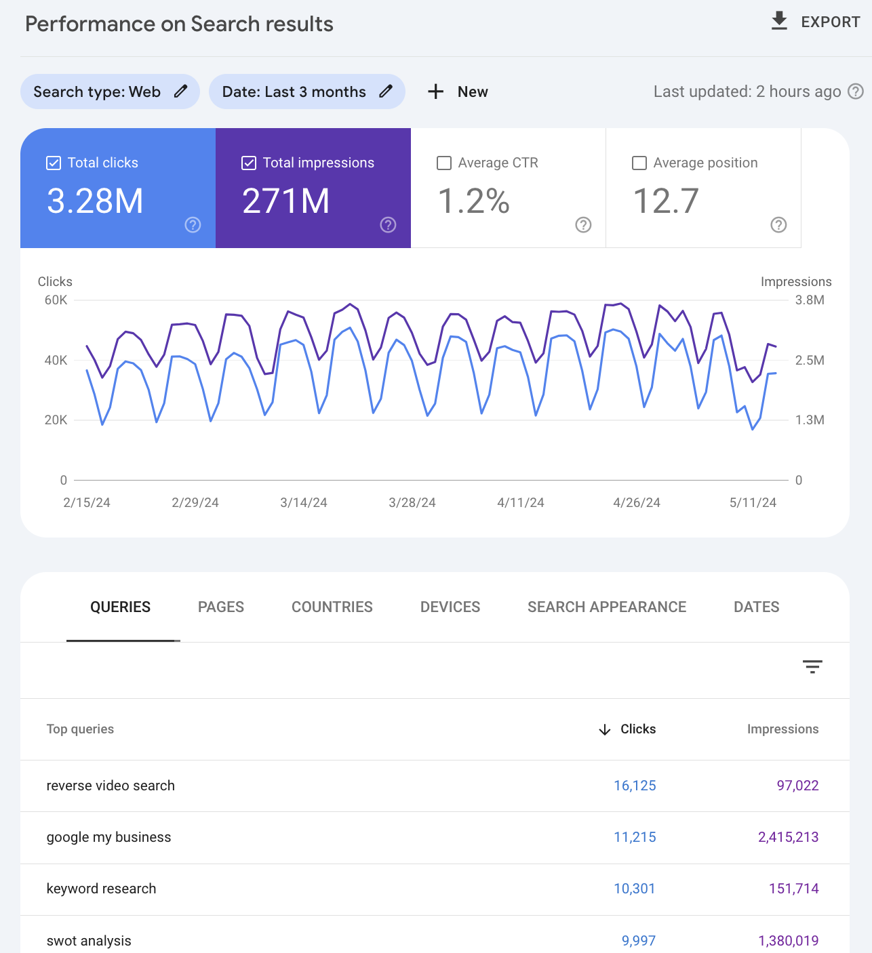The width and height of the screenshot is (872, 953).
Task: Click the help icon on Total clicks card
Action: point(193,225)
